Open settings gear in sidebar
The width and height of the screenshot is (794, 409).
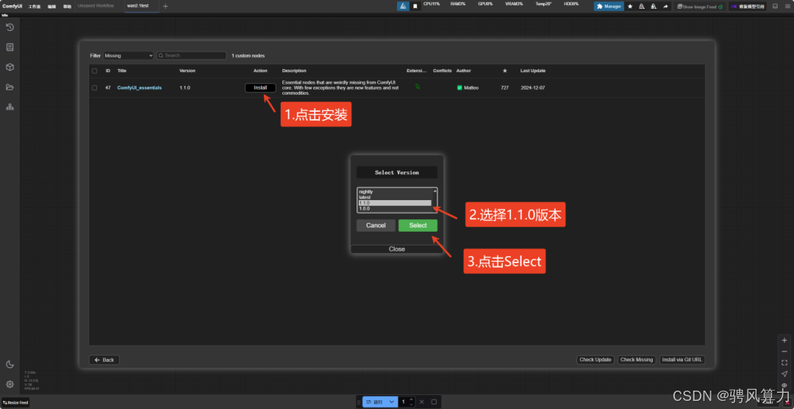[10, 384]
